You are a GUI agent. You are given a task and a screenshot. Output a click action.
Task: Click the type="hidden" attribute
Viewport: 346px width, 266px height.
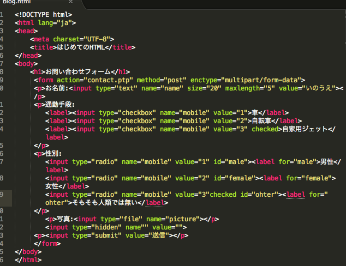pos(97,227)
